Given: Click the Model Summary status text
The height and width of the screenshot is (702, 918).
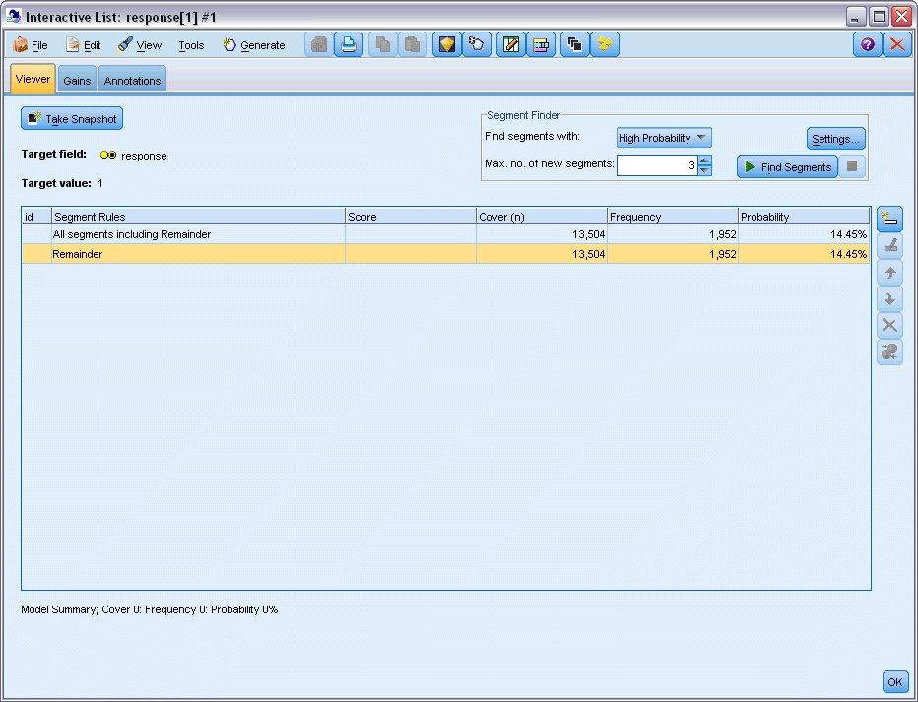Looking at the screenshot, I should pos(150,609).
